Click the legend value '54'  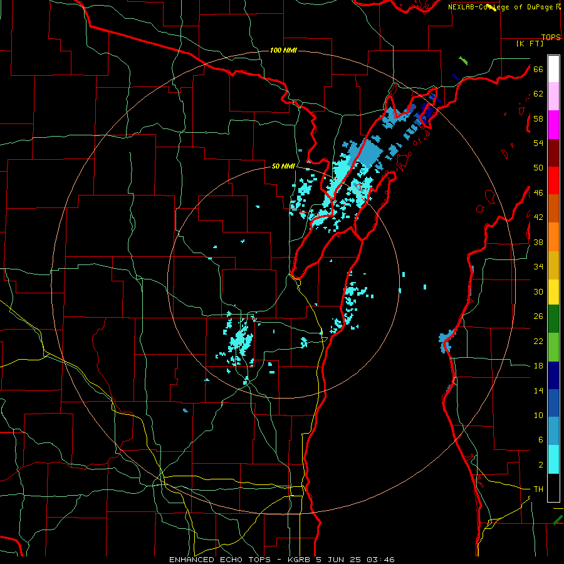pos(538,143)
